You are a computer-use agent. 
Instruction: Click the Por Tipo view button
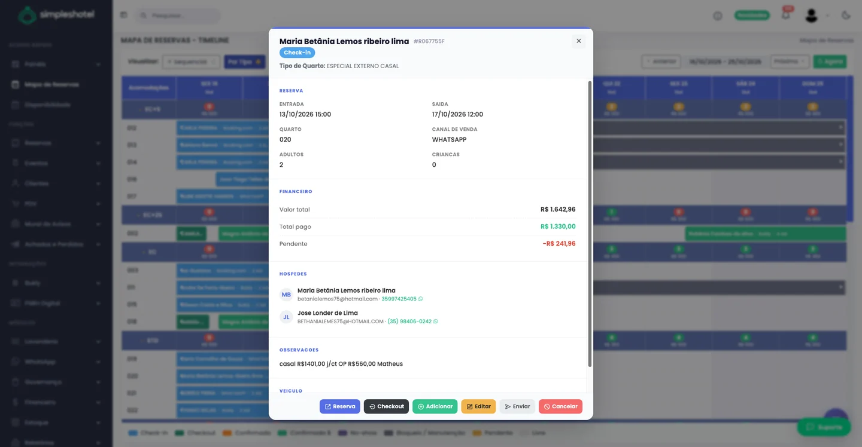pyautogui.click(x=245, y=62)
